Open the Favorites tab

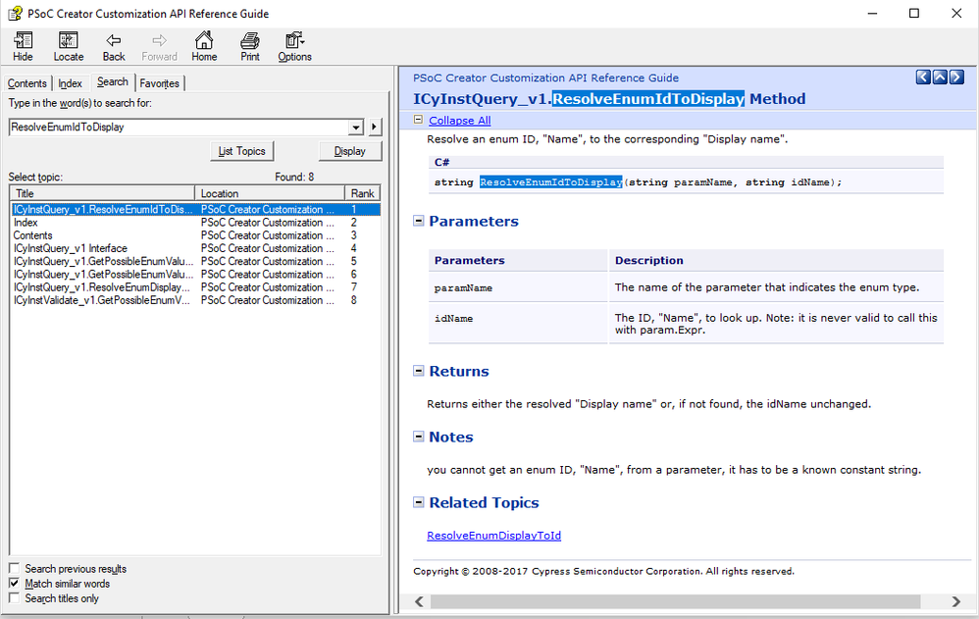(x=159, y=83)
